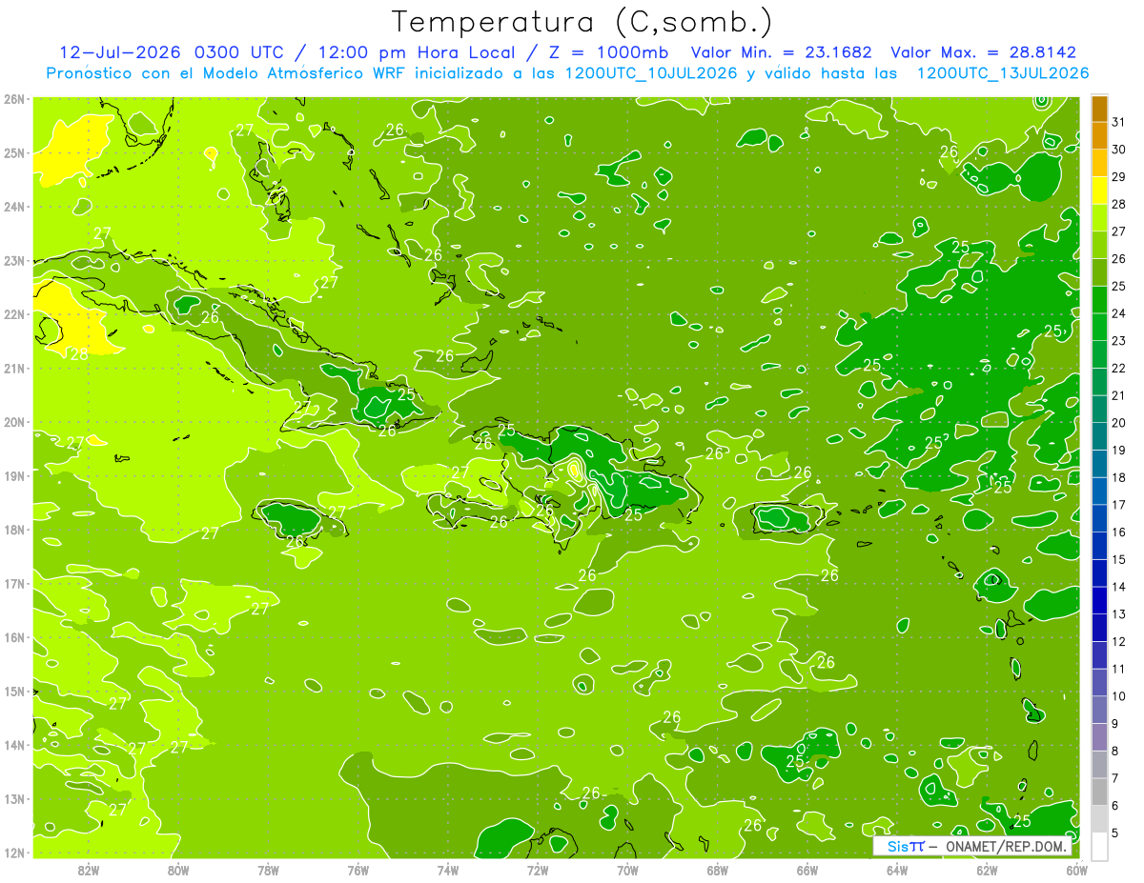
Task: Click the 24N latitude axis label
Action: (x=14, y=207)
